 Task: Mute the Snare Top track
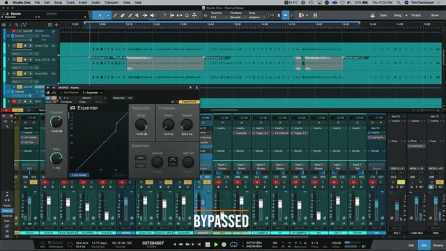coord(14,46)
